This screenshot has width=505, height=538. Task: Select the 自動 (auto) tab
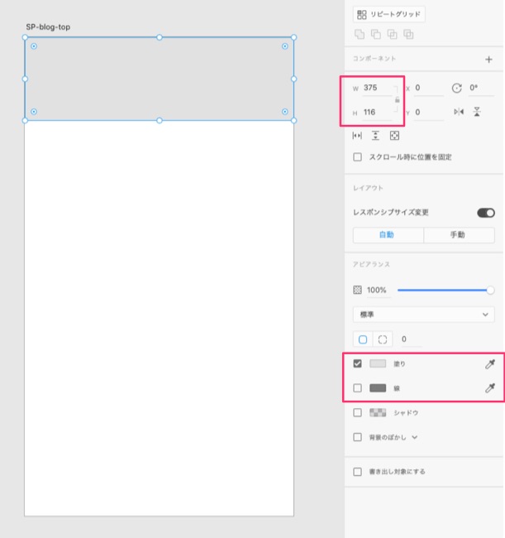click(x=388, y=235)
